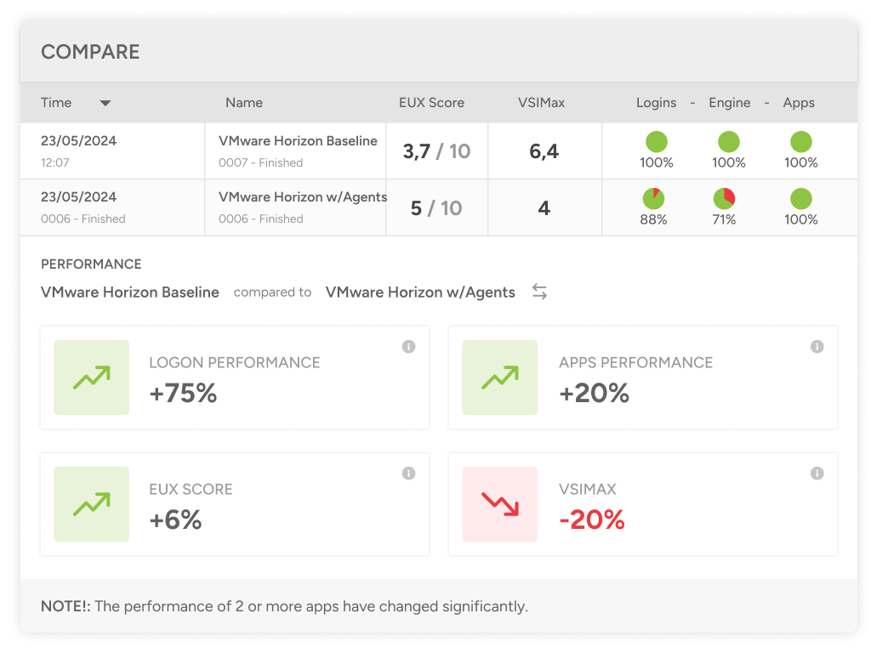
Task: Click the swap comparison arrows icon
Action: tap(539, 292)
